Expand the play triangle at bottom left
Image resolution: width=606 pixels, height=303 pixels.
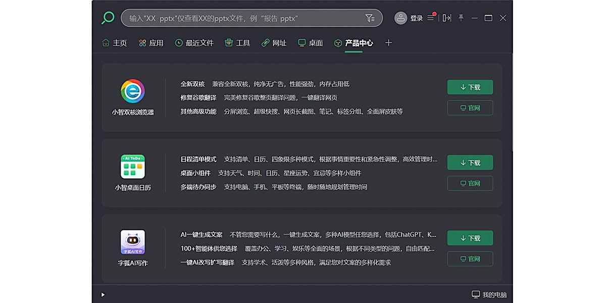click(x=103, y=294)
